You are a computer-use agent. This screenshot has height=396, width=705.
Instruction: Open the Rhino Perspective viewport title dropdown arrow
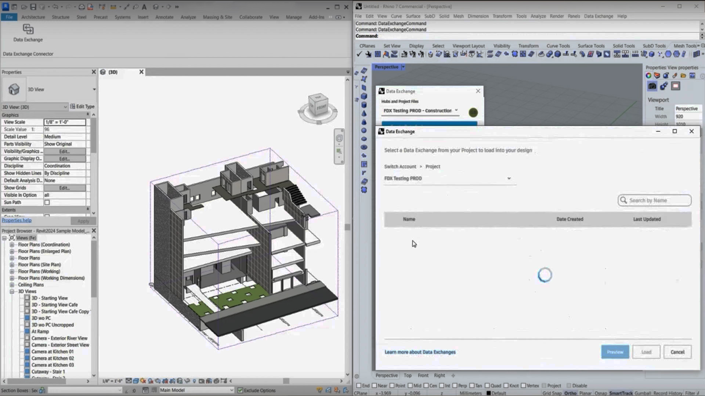403,67
